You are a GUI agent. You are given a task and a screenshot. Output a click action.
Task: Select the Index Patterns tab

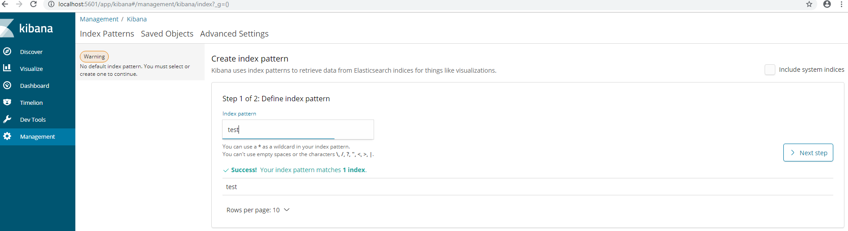click(x=107, y=34)
